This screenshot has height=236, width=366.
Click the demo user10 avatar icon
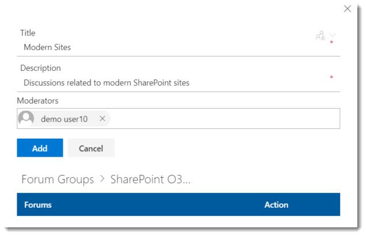pyautogui.click(x=26, y=119)
